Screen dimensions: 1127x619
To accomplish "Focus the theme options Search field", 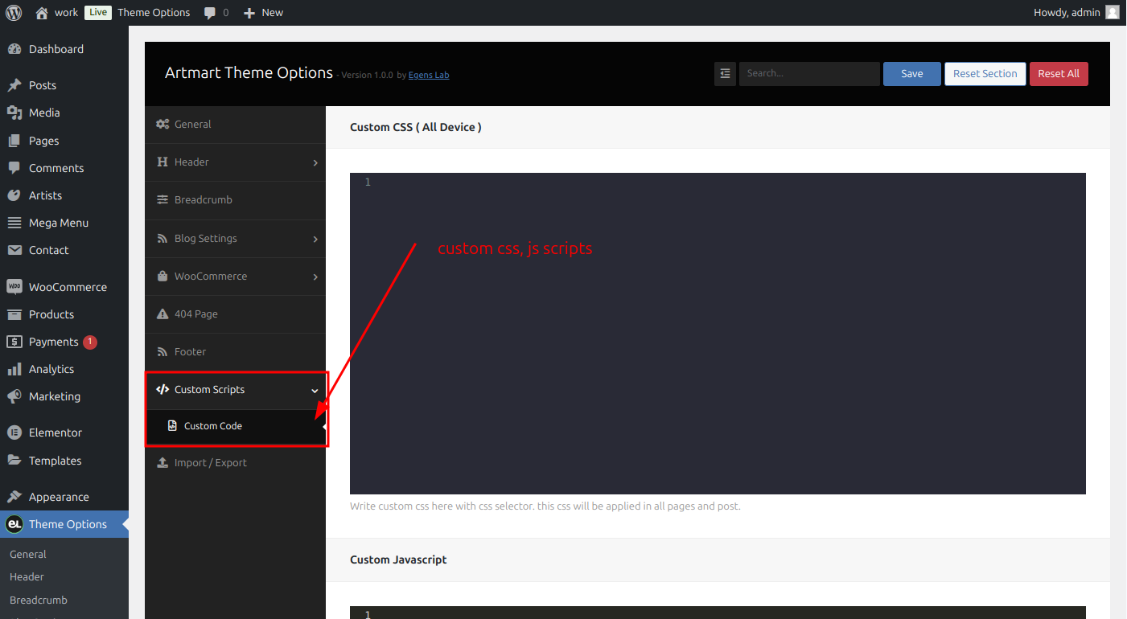I will (809, 74).
